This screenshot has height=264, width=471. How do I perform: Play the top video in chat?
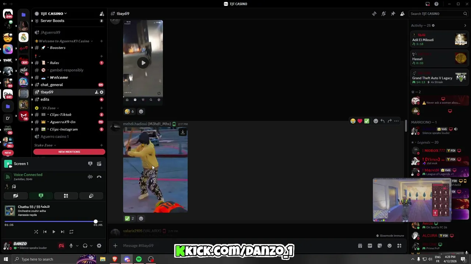click(143, 63)
